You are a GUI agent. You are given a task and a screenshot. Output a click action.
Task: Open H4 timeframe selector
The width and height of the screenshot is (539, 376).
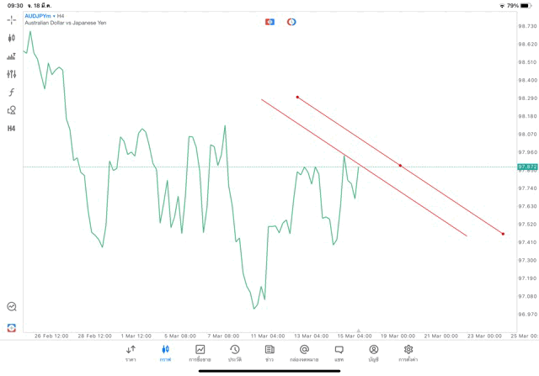12,129
